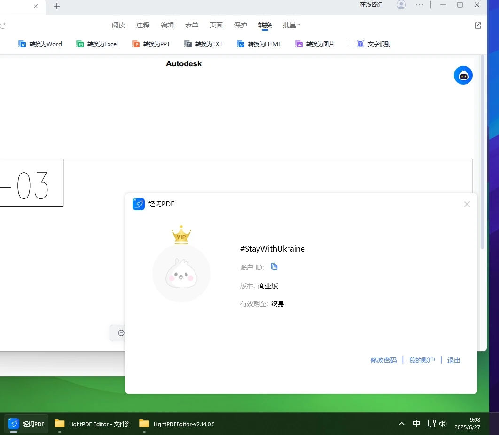Convert the PDF to TXT
Viewport: 499px width, 435px height.
coord(203,44)
